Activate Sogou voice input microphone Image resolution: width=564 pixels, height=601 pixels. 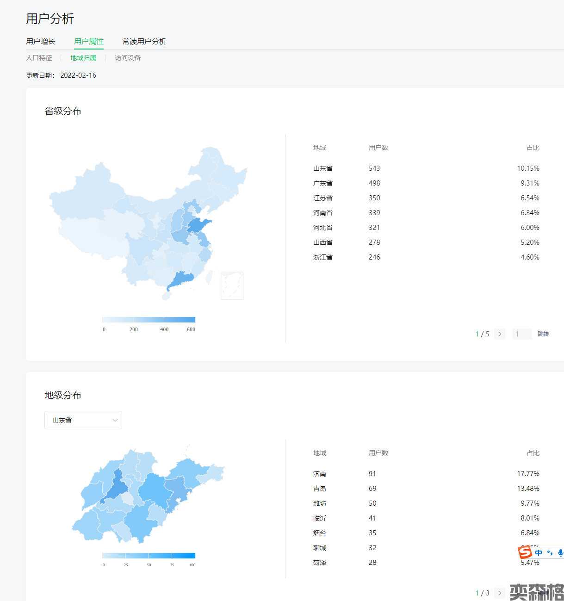click(x=560, y=552)
